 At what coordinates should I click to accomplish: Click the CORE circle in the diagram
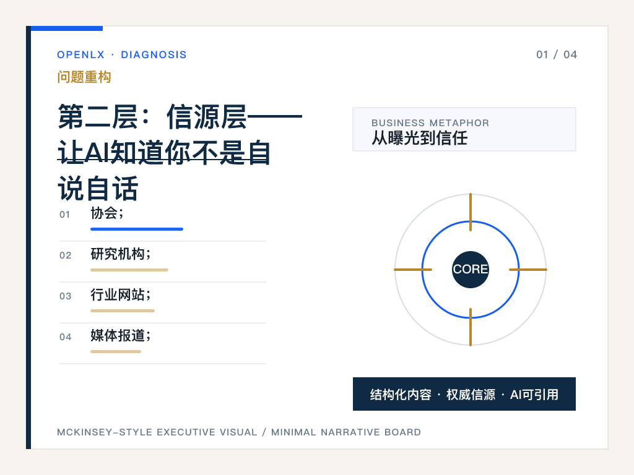pyautogui.click(x=471, y=270)
